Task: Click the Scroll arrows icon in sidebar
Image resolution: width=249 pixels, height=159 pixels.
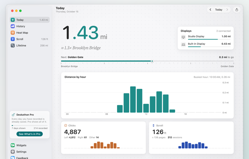Action: (13, 39)
